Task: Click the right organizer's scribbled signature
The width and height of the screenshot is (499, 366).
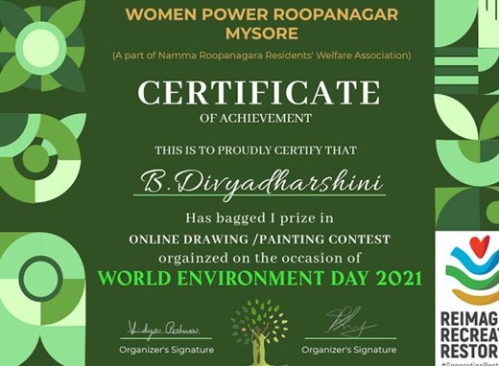Action: [350, 322]
